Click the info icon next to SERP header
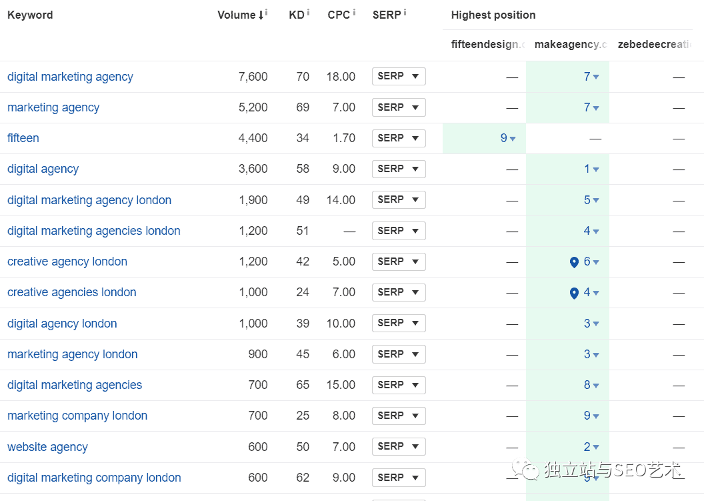 pos(405,12)
